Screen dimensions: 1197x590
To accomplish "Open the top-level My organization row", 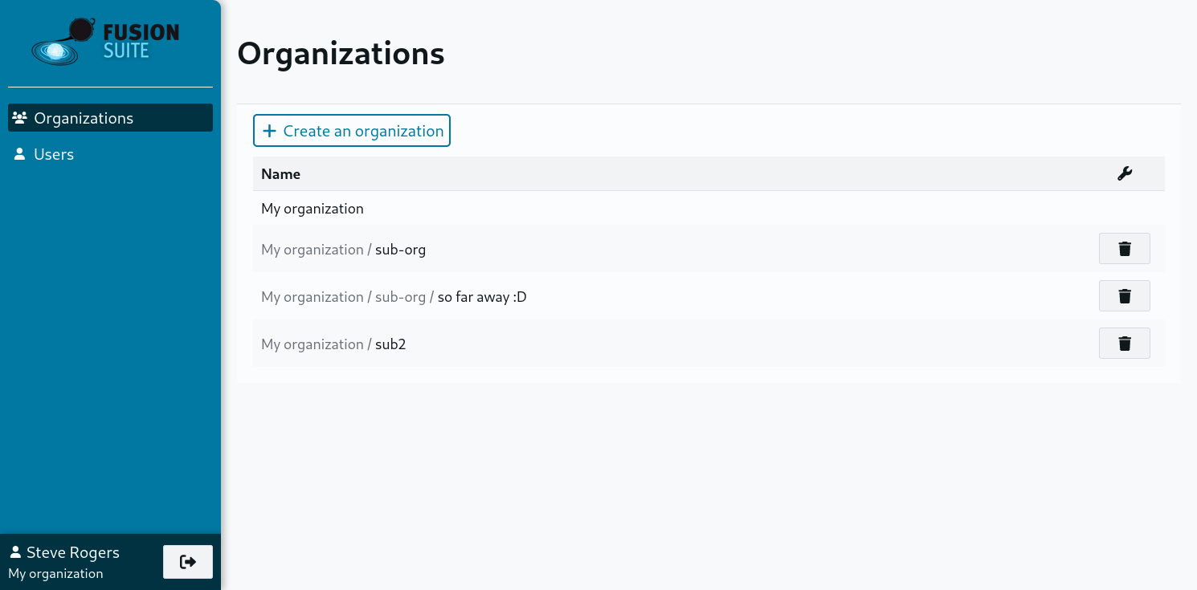I will pos(313,209).
